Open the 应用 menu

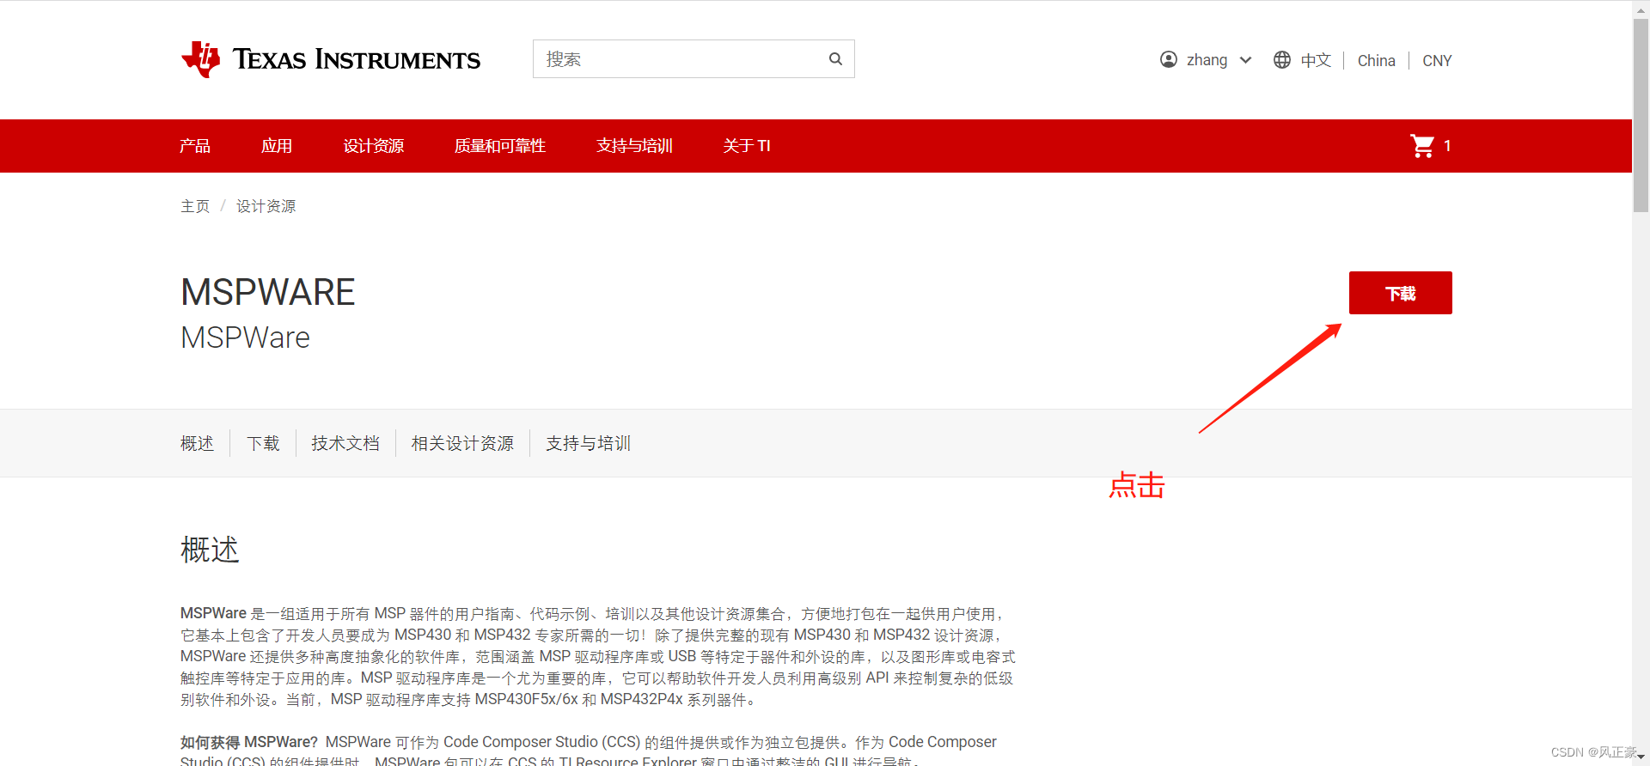tap(277, 146)
